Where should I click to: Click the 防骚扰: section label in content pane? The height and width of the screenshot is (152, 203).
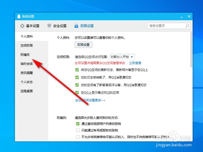pos(62,118)
